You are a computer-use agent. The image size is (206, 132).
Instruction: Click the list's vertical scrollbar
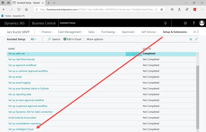click(198, 95)
